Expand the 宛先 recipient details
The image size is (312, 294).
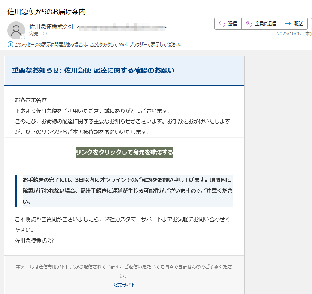point(33,33)
